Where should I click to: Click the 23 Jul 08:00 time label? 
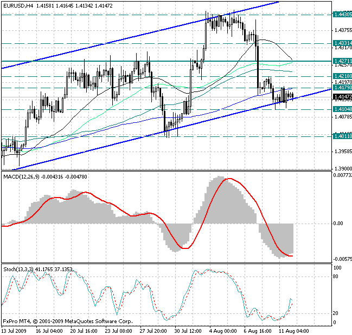pyautogui.click(x=119, y=331)
